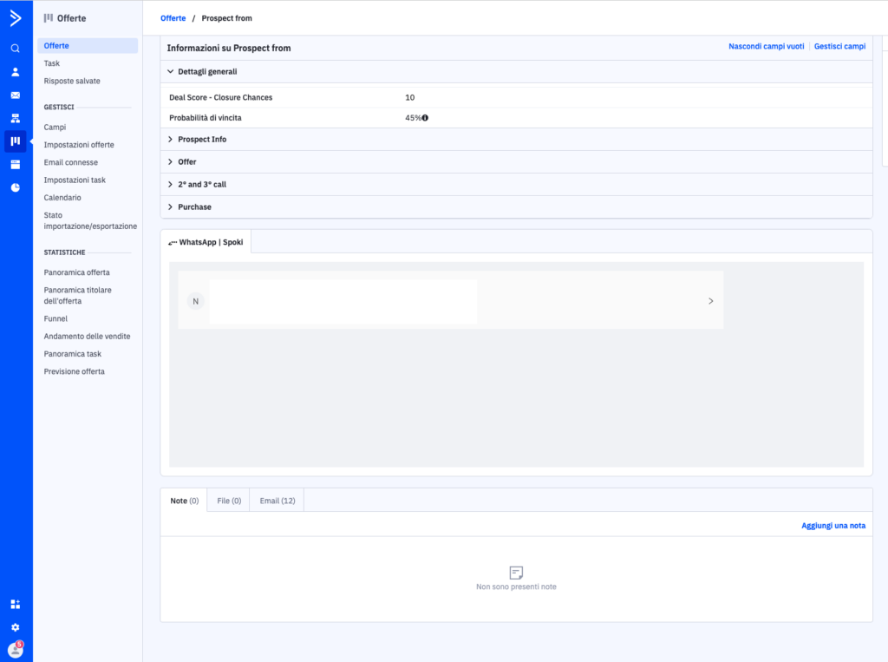Click the Aggiungi una nota link

coord(832,526)
